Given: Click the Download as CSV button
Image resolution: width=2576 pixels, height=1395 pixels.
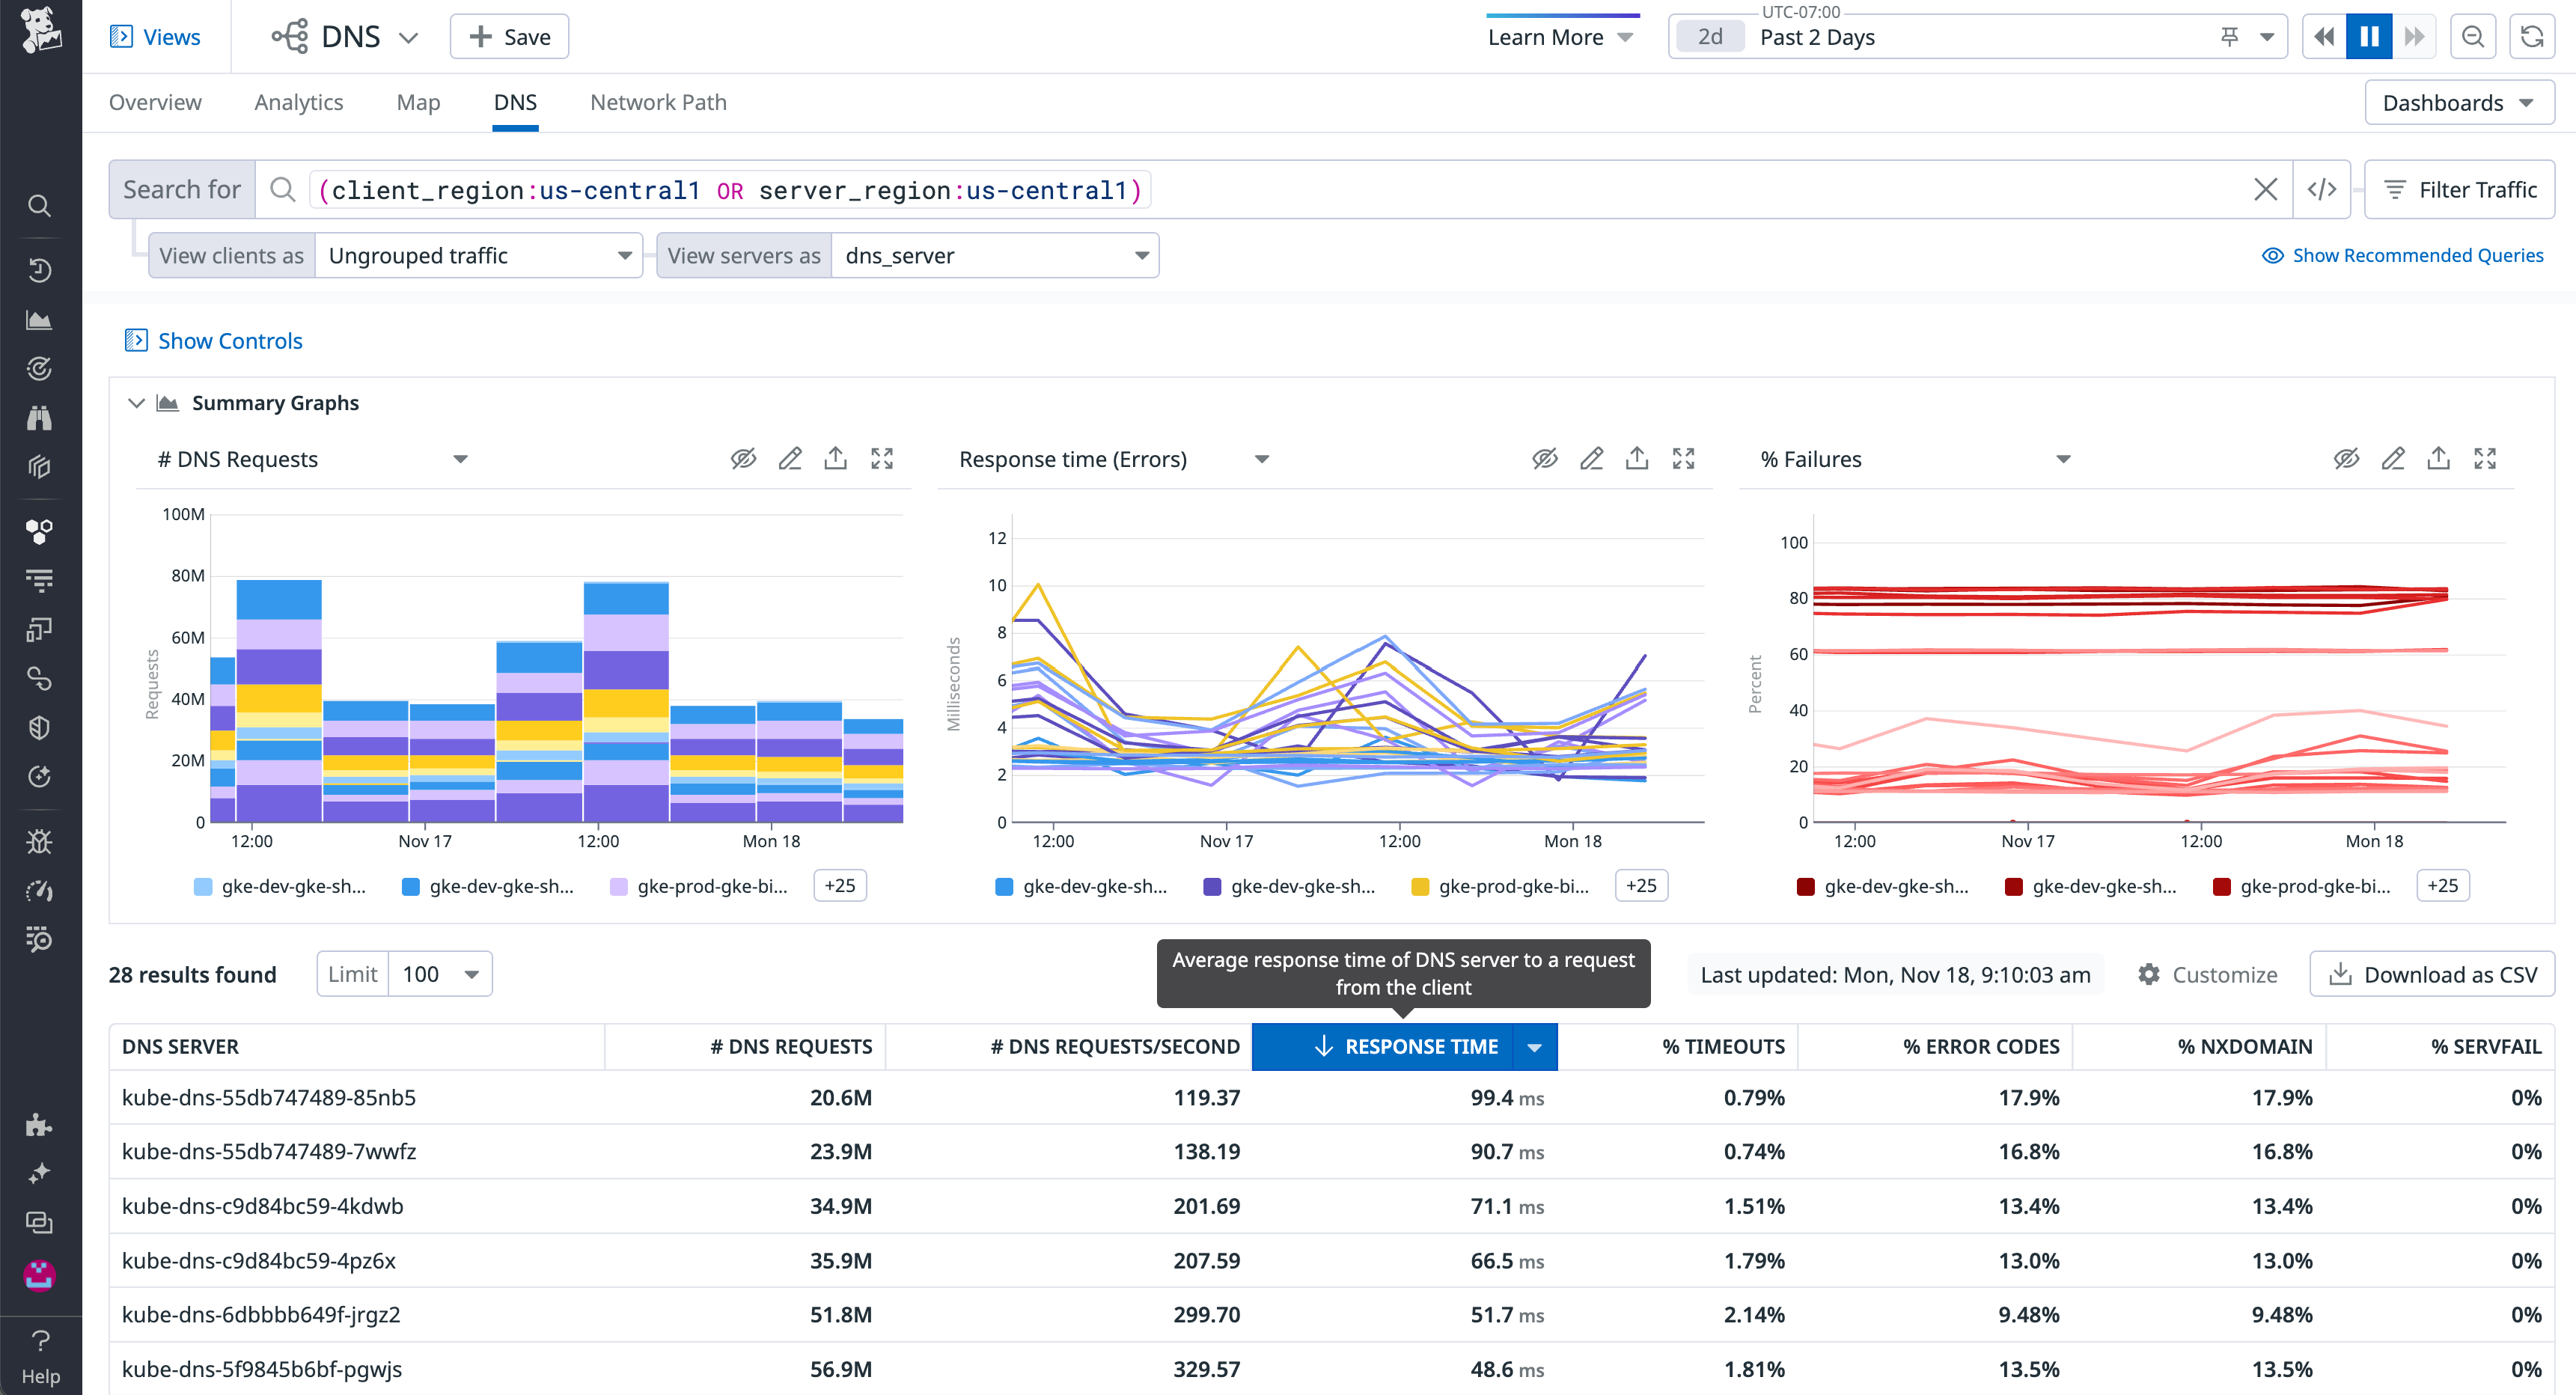Looking at the screenshot, I should coord(2432,974).
